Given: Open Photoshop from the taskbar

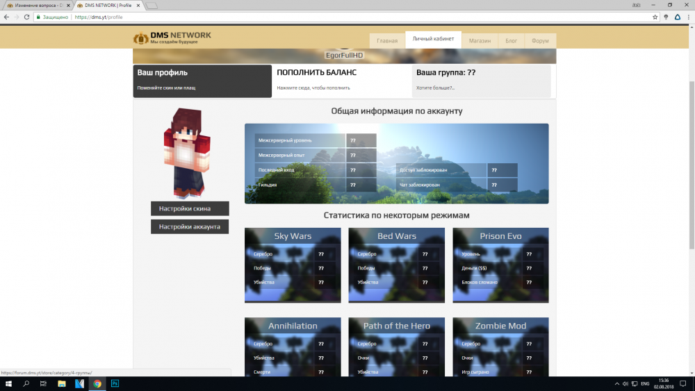Looking at the screenshot, I should click(x=115, y=383).
